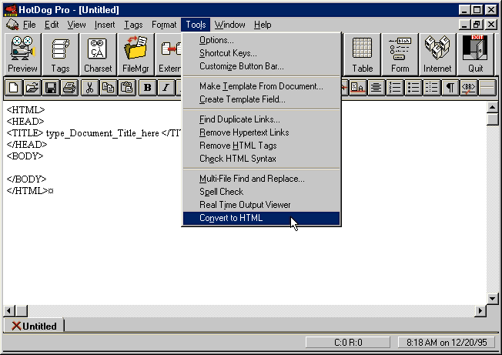
Task: Expand the Window menu
Action: click(x=230, y=25)
